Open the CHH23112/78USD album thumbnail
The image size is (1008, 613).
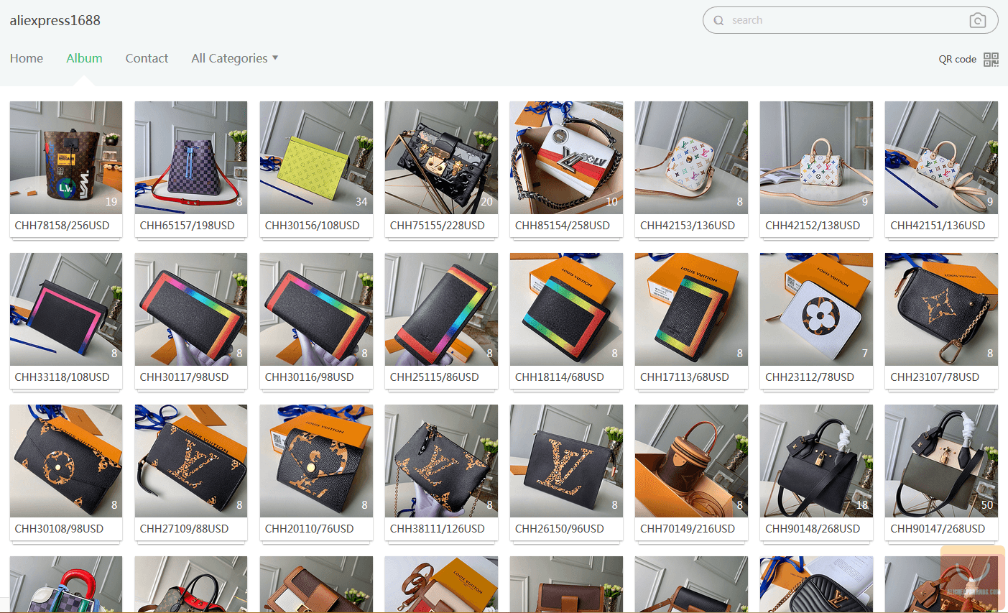(816, 309)
